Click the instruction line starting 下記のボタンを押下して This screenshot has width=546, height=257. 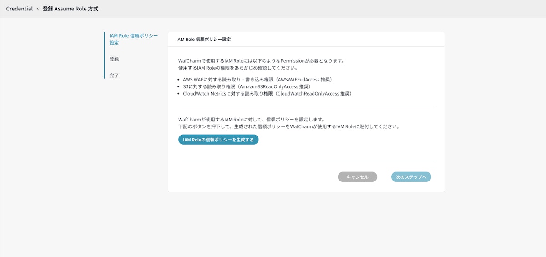[x=289, y=127]
